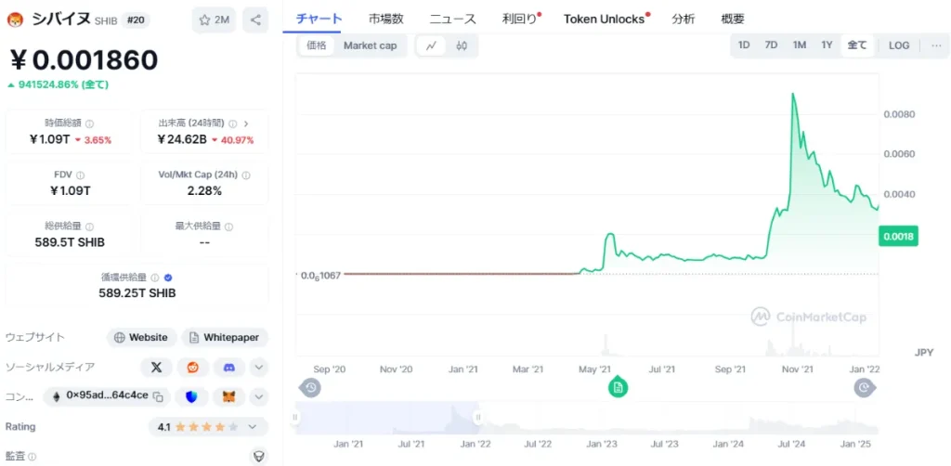Expand the social media list chevron

pos(259,367)
